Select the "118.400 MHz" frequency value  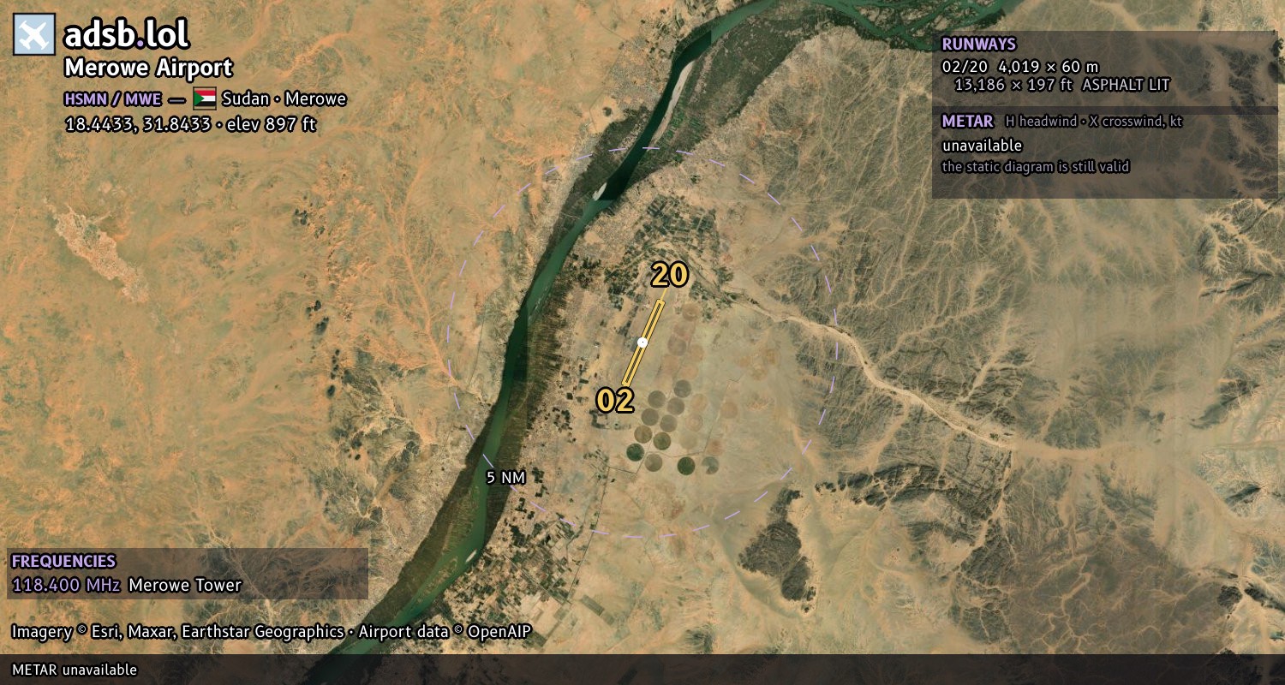pyautogui.click(x=66, y=586)
